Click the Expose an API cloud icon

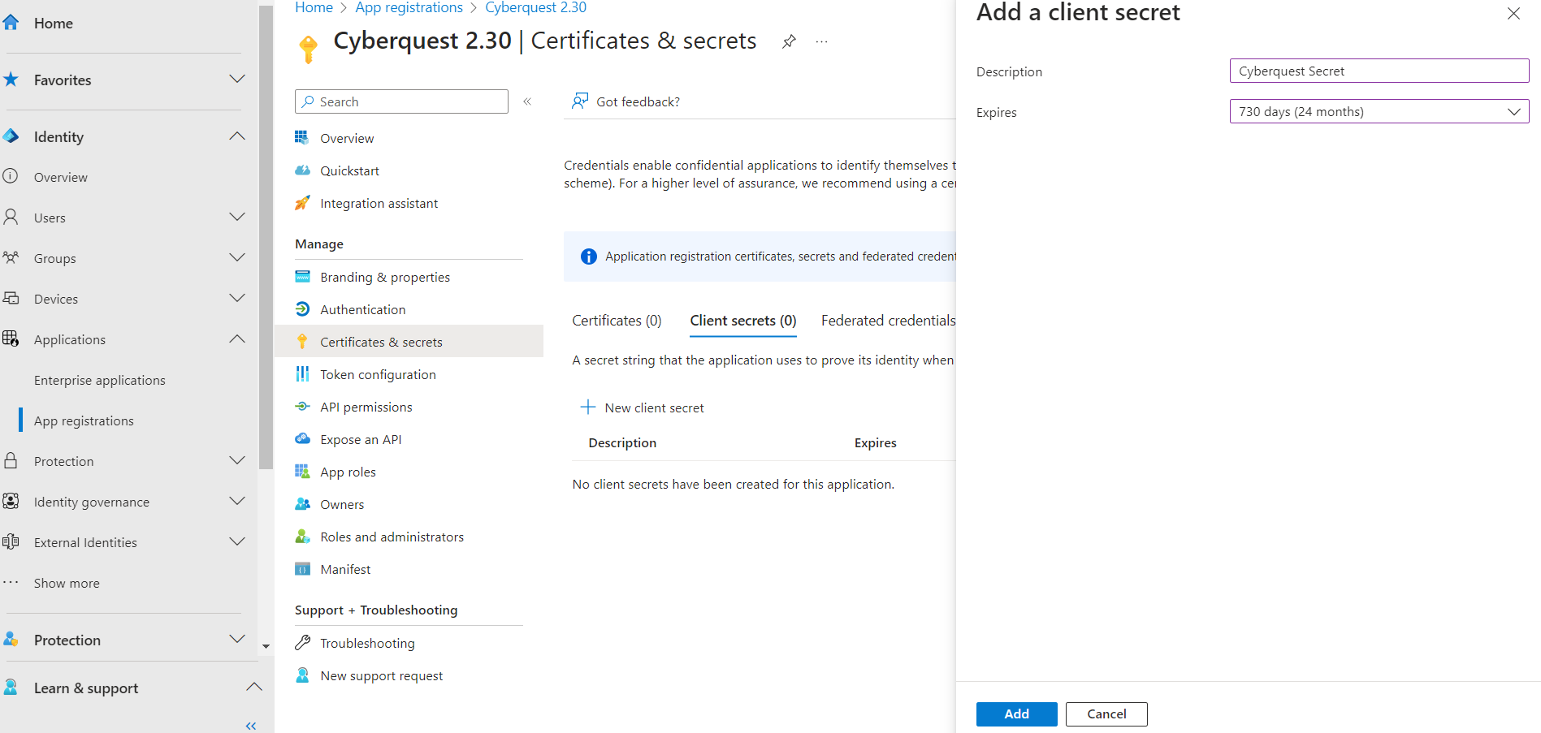pos(302,438)
